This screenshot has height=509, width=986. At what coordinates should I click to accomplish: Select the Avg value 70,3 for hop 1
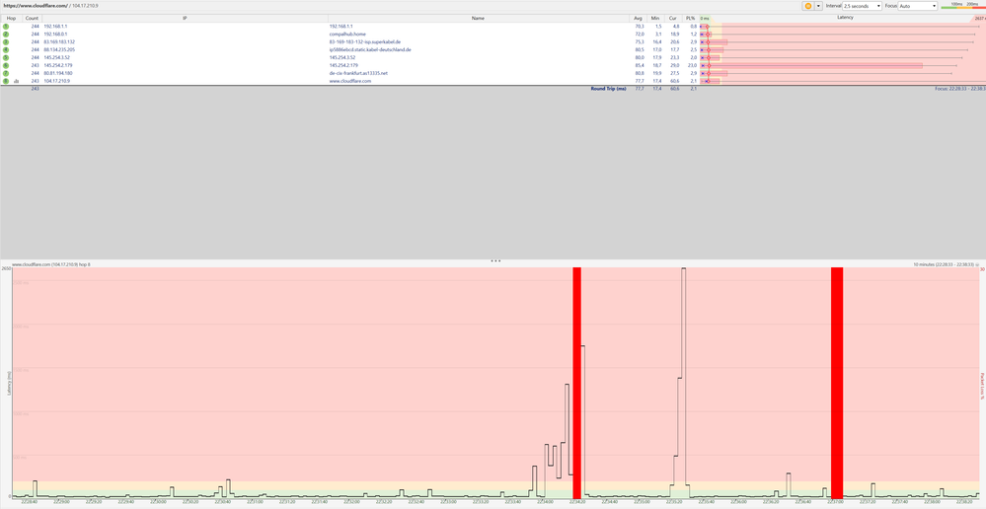click(x=641, y=27)
